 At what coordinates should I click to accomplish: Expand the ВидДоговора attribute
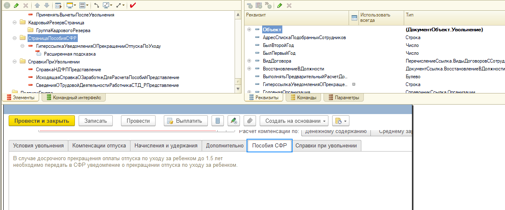(x=249, y=61)
